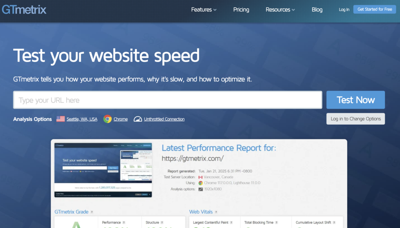Viewport: 400px width, 228px height.
Task: Click the help icon next to Web Vitals
Action: 216,212
